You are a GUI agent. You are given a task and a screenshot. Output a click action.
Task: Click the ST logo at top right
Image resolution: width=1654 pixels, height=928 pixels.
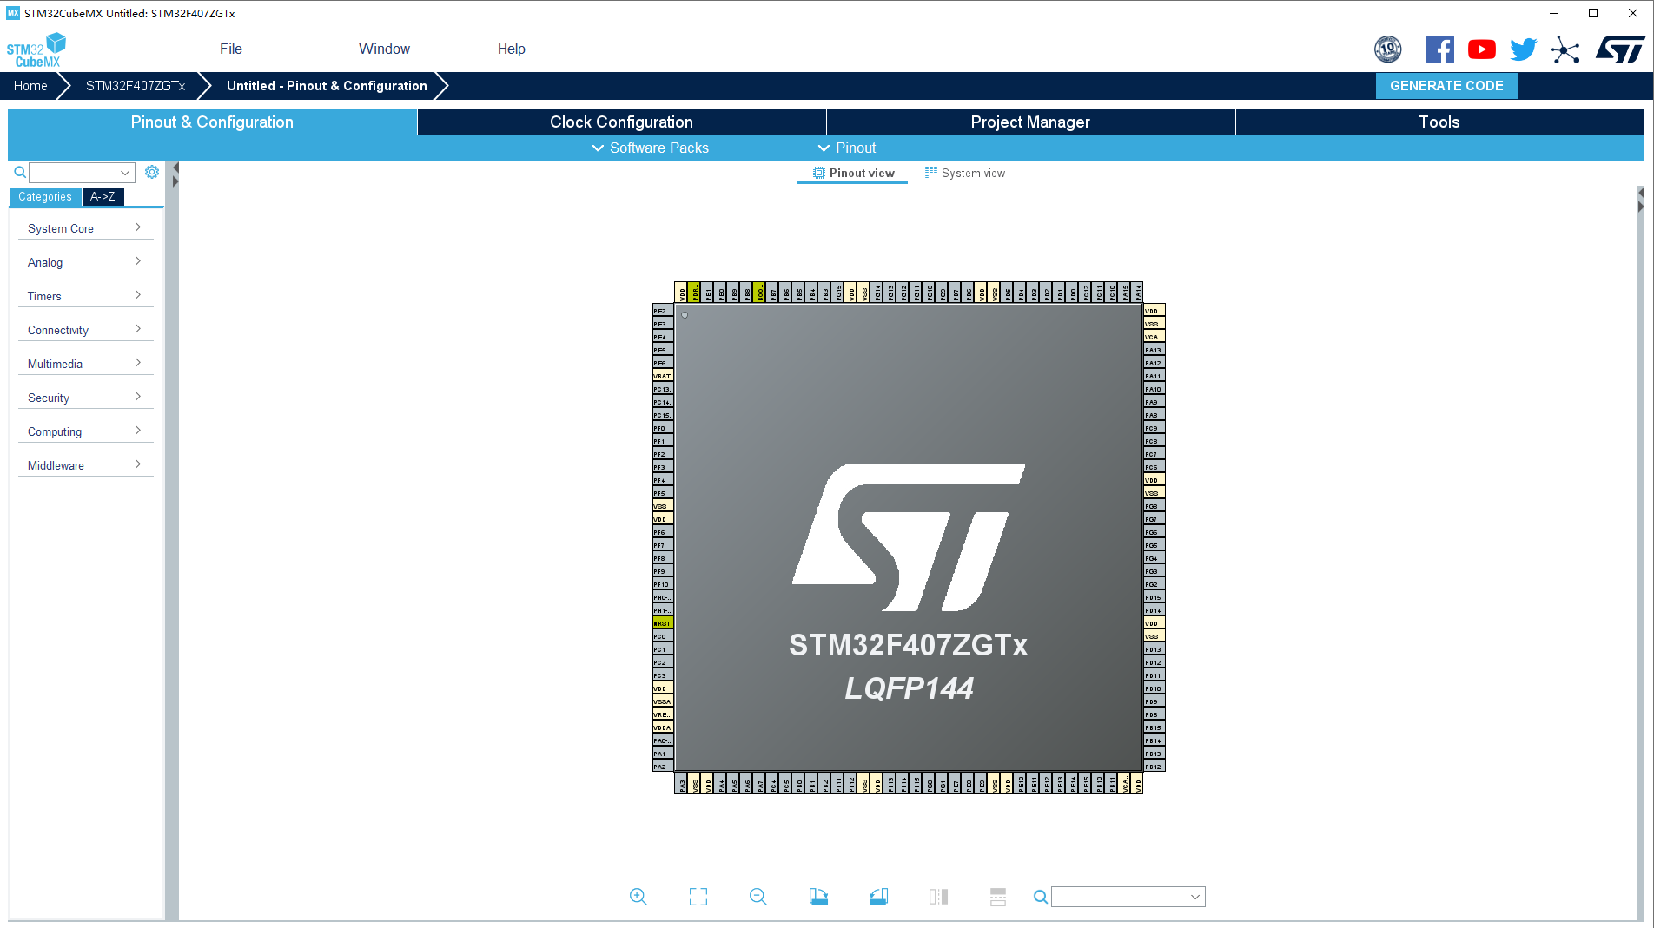click(x=1620, y=49)
